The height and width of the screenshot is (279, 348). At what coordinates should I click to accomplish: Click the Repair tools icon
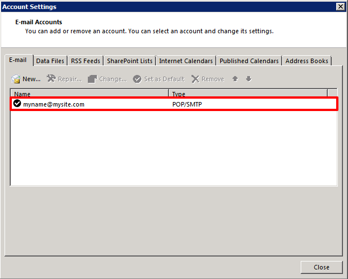51,79
